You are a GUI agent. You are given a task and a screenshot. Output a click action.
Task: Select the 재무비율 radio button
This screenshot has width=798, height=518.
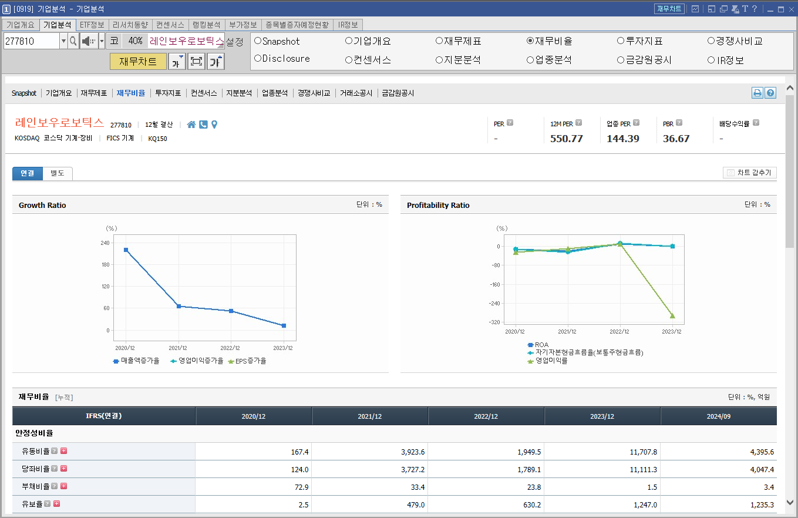(530, 41)
